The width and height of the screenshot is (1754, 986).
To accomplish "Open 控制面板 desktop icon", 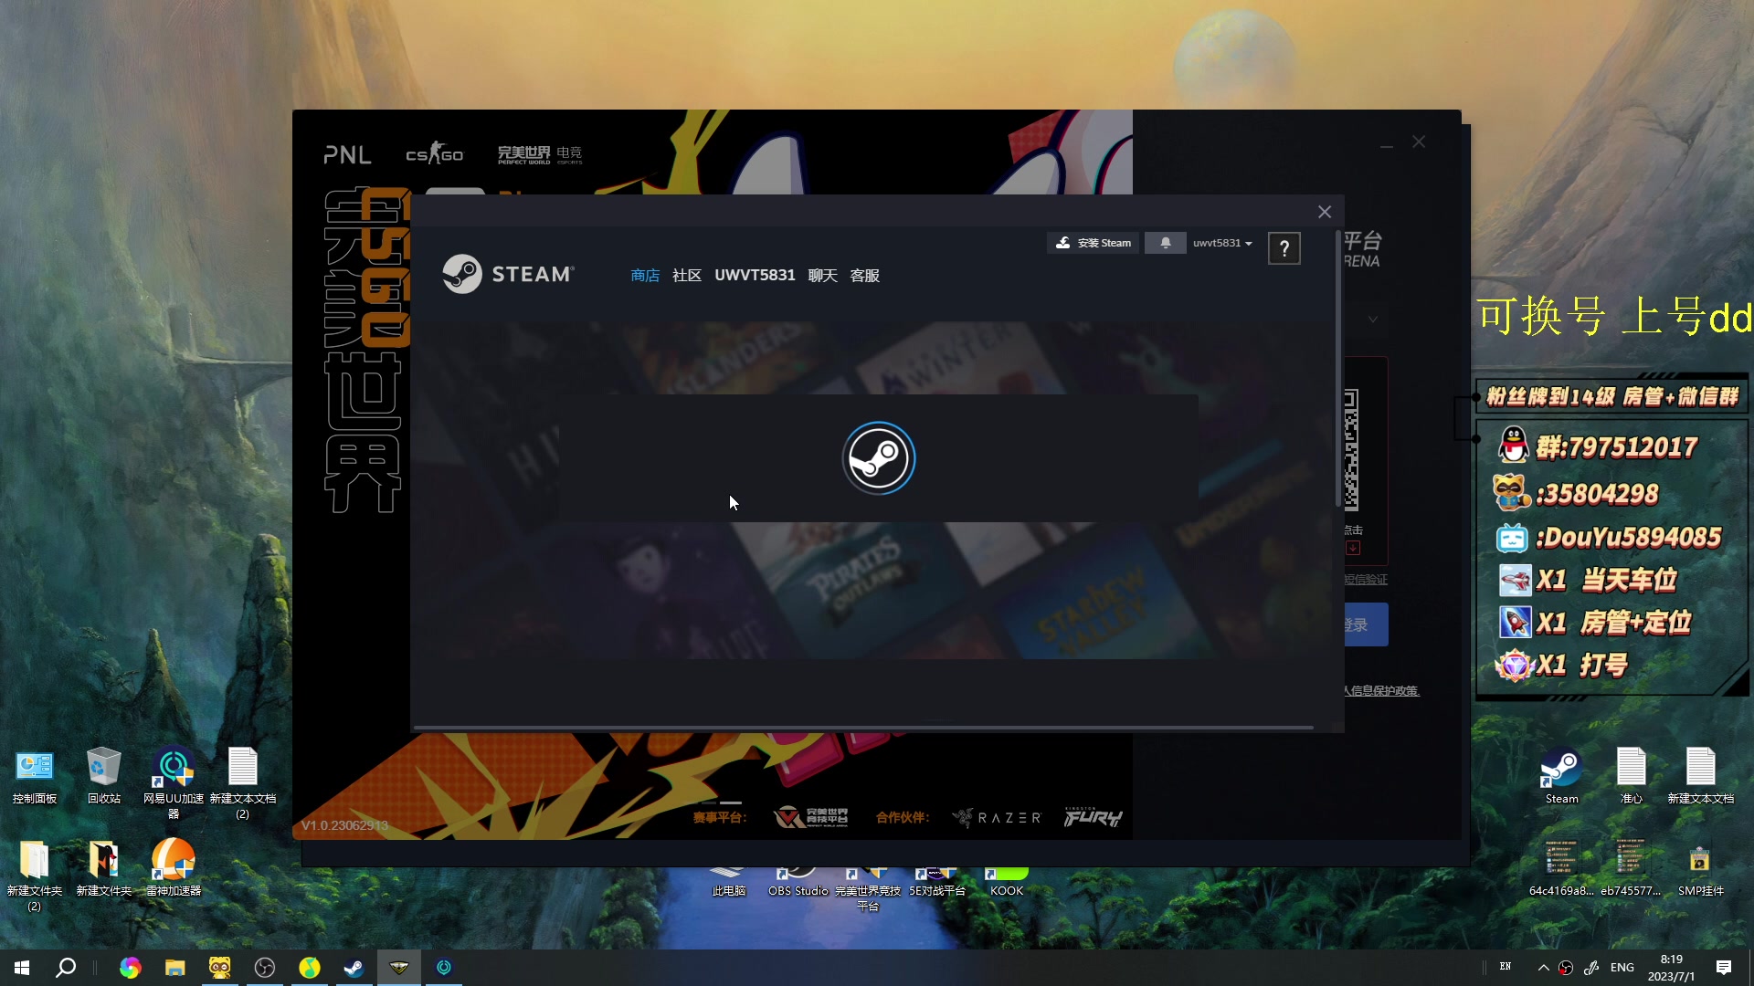I will pyautogui.click(x=35, y=776).
